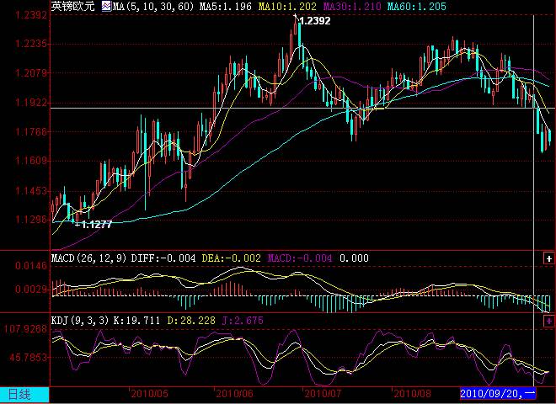This screenshot has height=404, width=556.
Task: Click the 2010/08 date marker
Action: click(412, 394)
